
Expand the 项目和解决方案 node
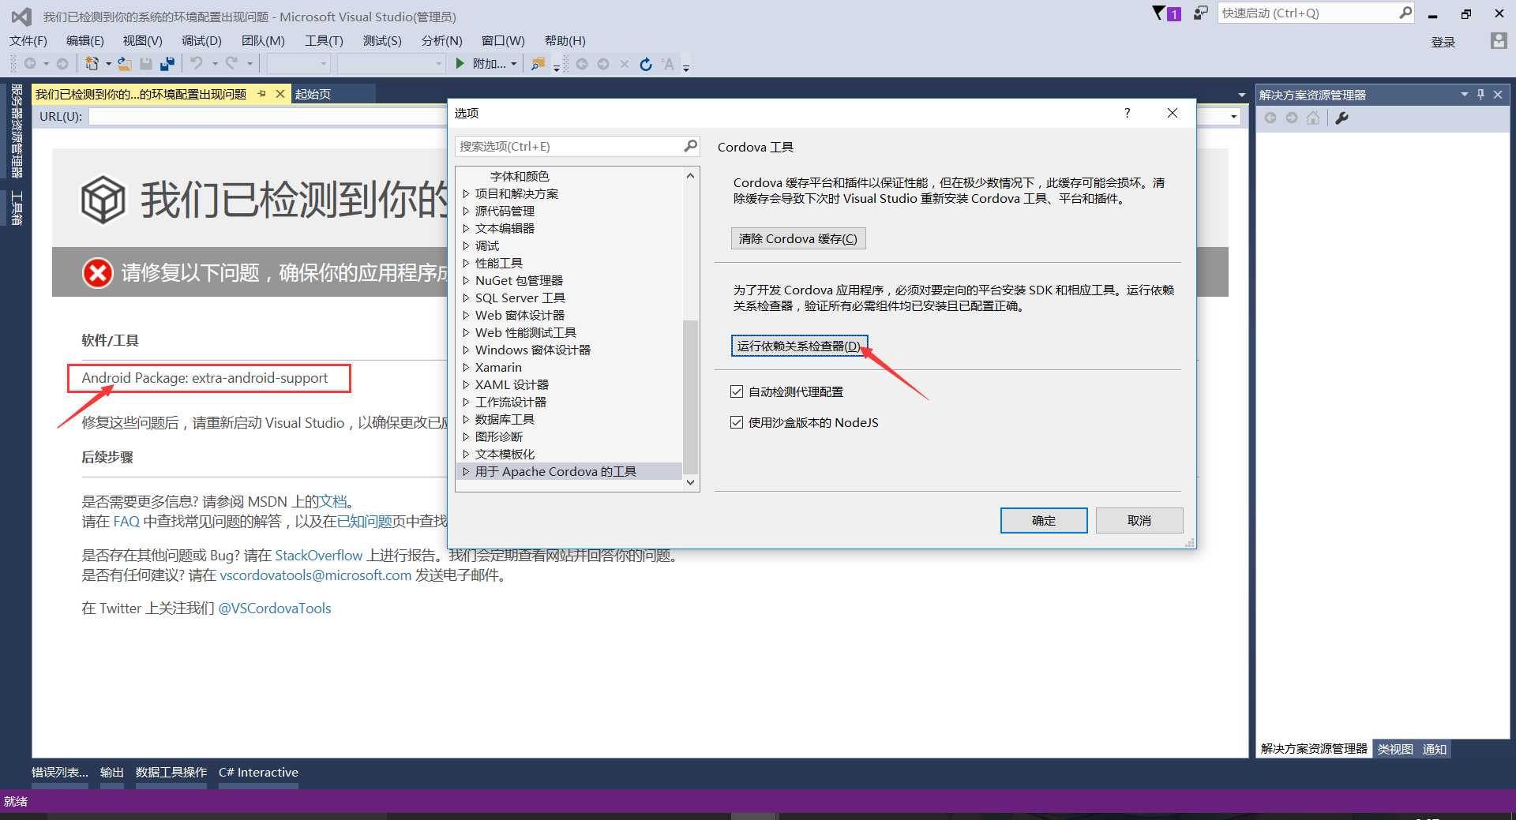[x=466, y=193]
